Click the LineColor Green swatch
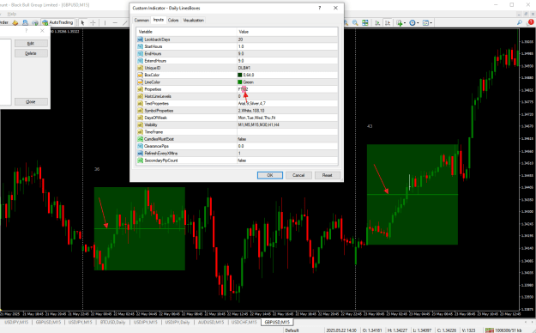 point(240,82)
